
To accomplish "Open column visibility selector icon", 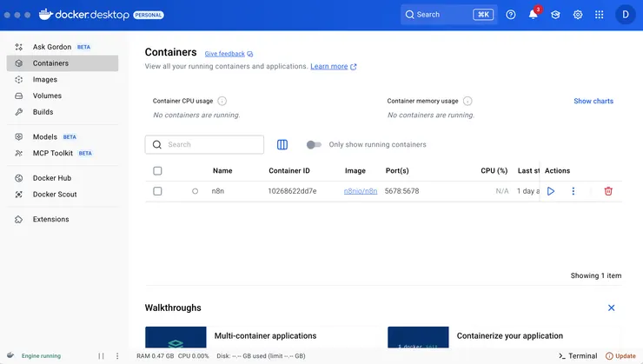I will point(282,144).
